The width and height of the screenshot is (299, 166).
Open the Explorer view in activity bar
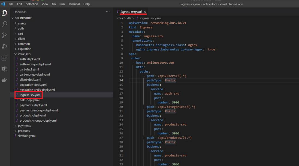(x=4, y=13)
